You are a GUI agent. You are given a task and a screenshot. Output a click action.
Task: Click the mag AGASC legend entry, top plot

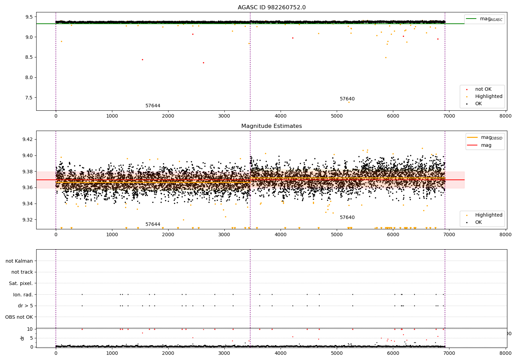coord(485,19)
